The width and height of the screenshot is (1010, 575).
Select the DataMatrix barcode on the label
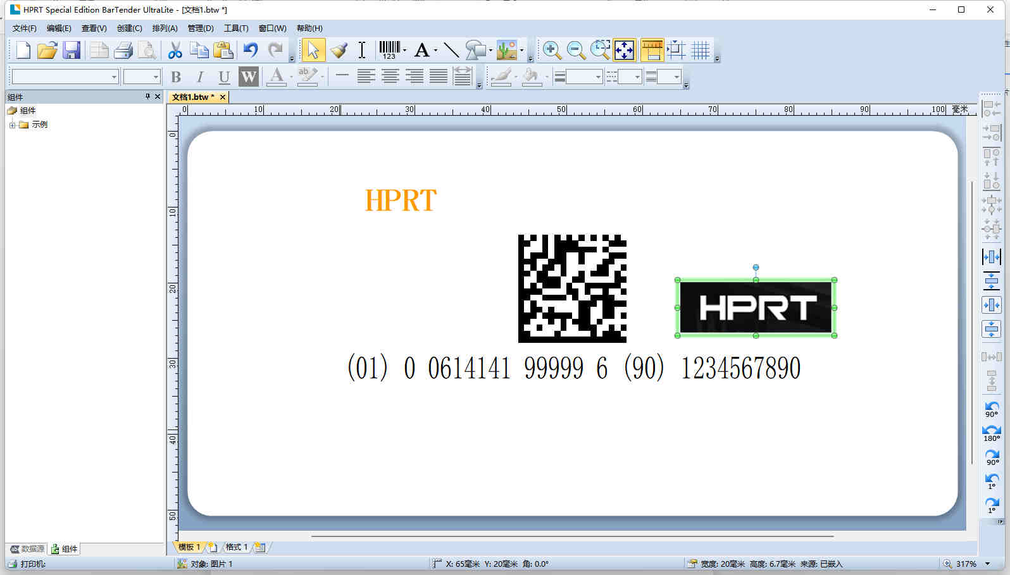[572, 288]
